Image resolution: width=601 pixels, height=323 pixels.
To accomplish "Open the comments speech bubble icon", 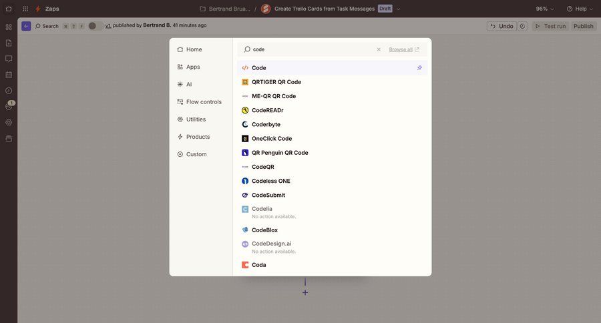I will (x=9, y=59).
